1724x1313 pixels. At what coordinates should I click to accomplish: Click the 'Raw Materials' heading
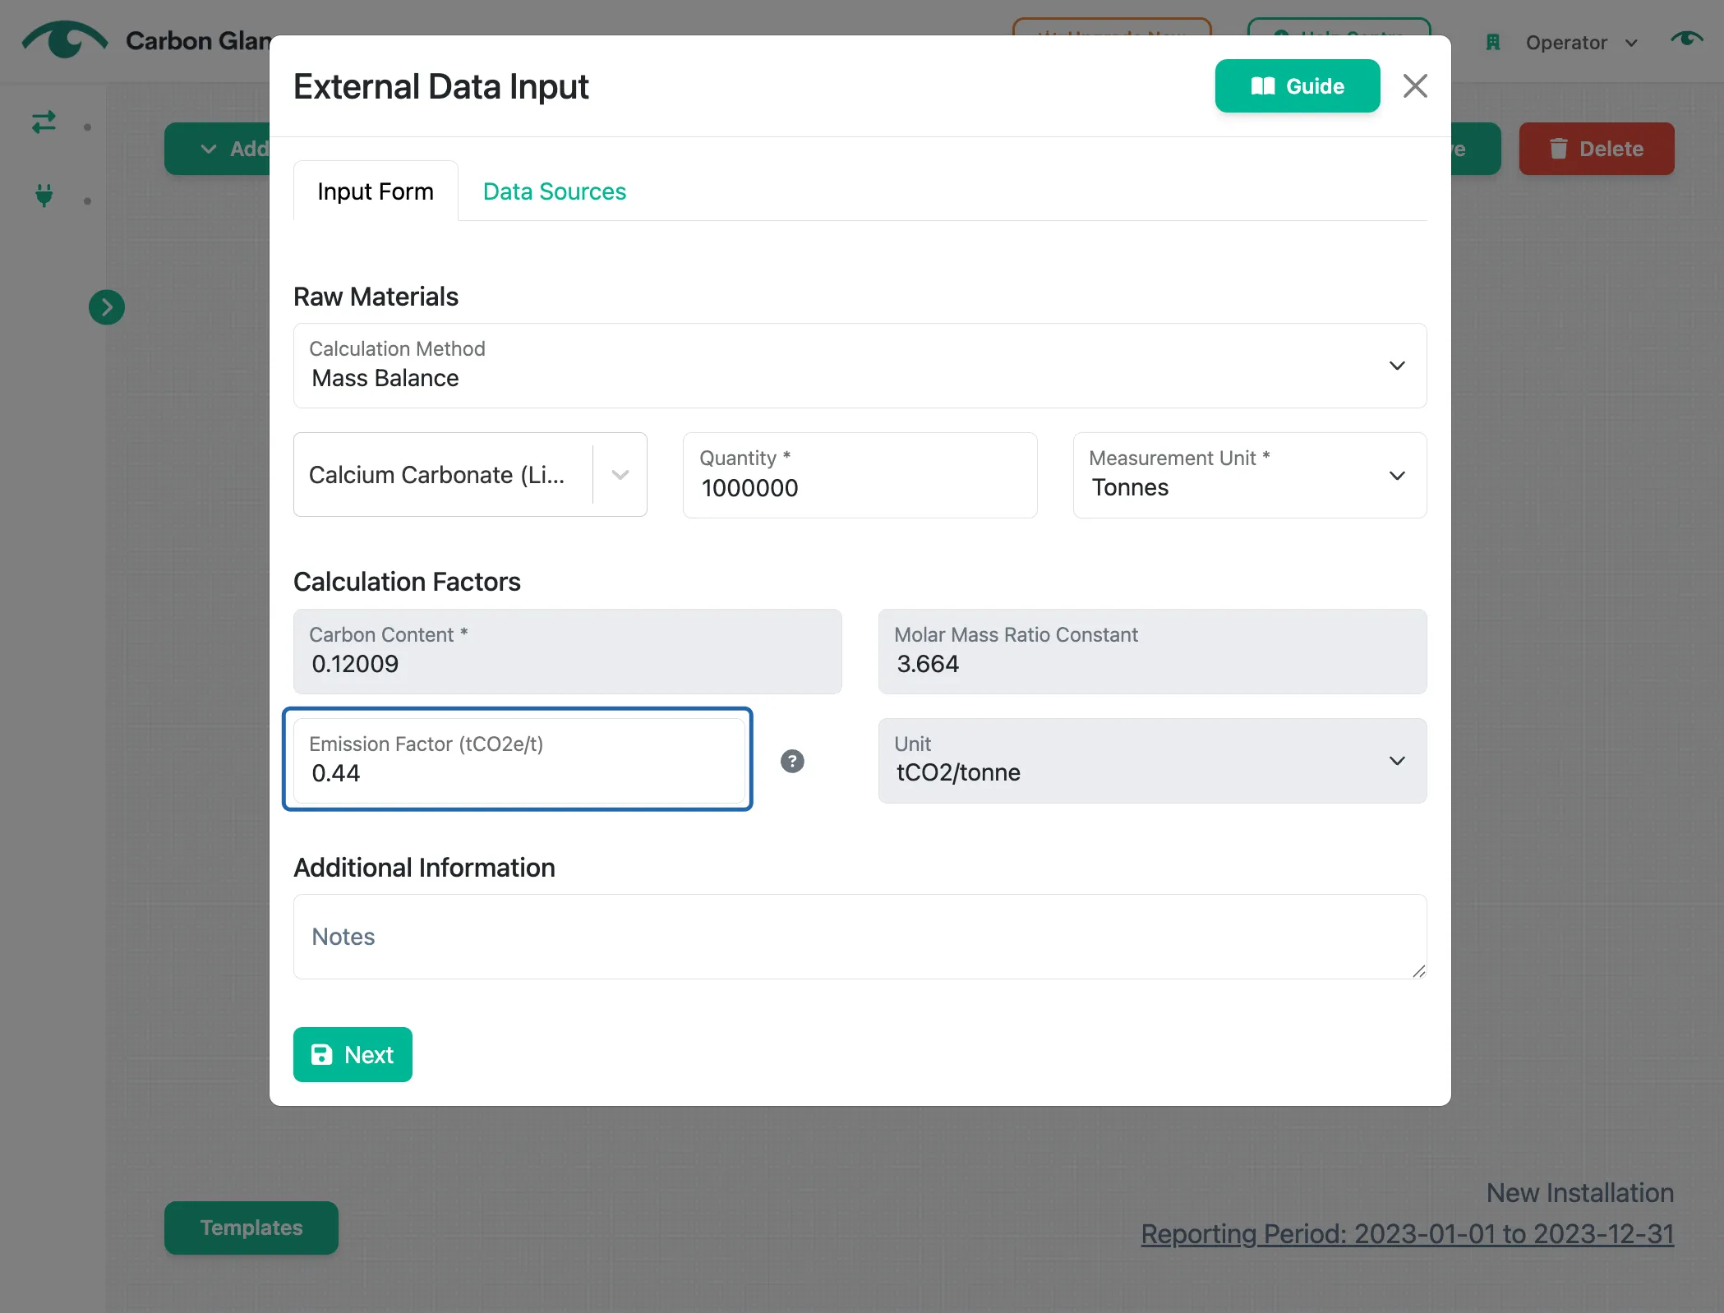click(376, 297)
